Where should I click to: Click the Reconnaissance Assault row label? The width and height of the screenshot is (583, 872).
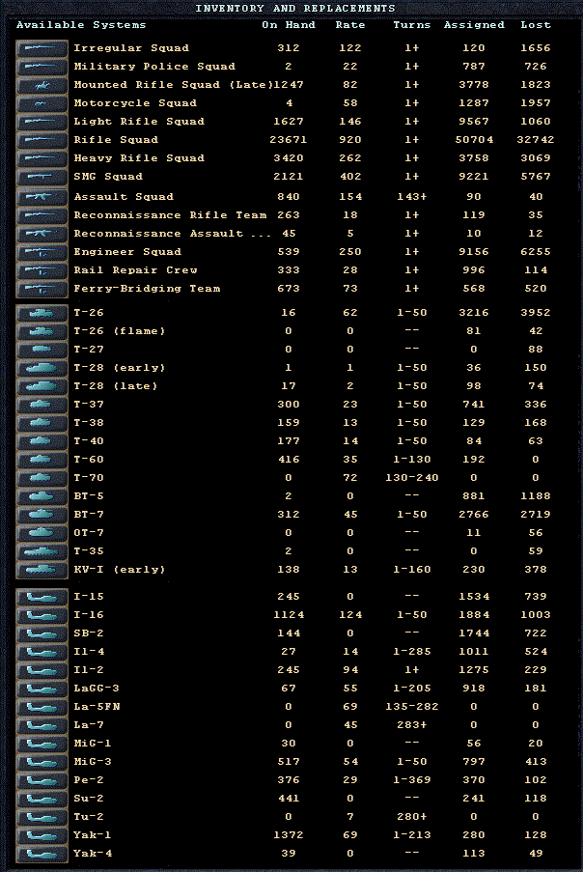172,234
